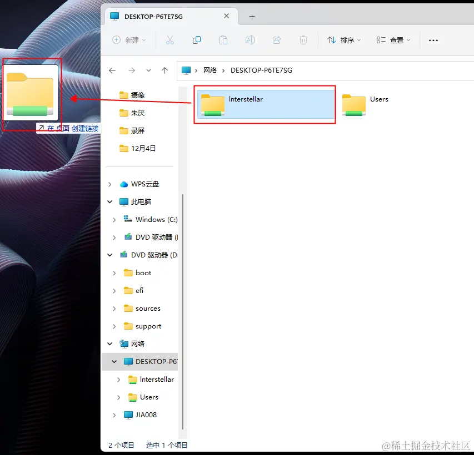This screenshot has height=455, width=474.
Task: Open the 新建 (New) dropdown button
Action: (129, 40)
